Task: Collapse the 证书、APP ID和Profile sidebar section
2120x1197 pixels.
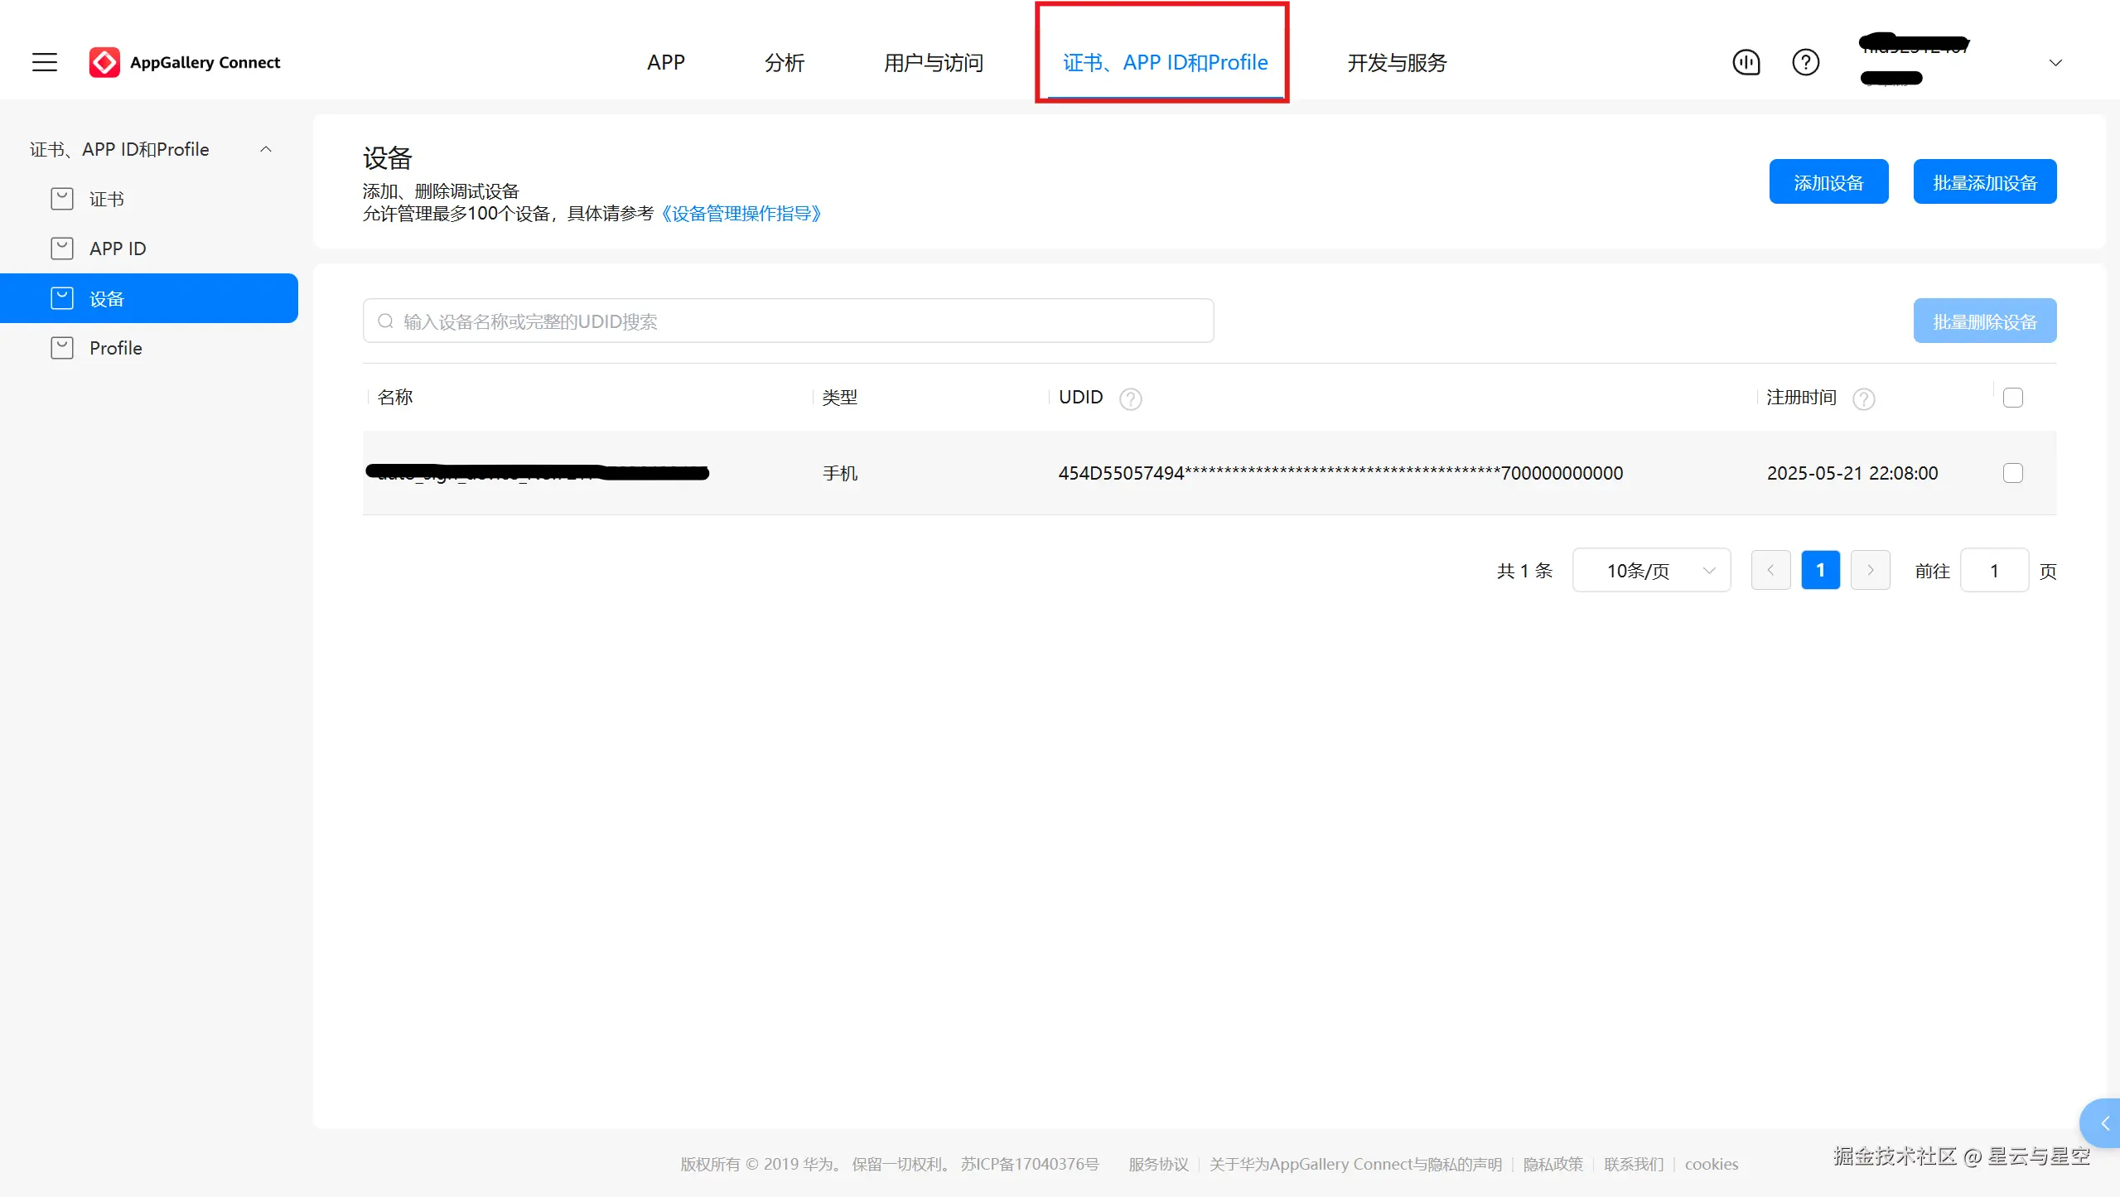Action: pos(266,149)
